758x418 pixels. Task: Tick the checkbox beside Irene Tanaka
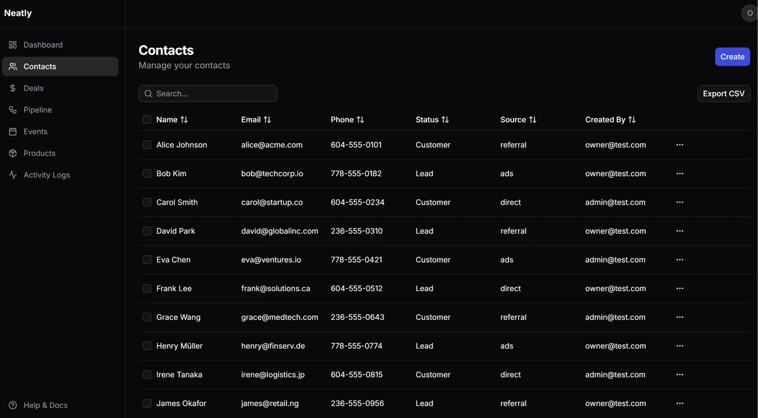click(x=147, y=374)
